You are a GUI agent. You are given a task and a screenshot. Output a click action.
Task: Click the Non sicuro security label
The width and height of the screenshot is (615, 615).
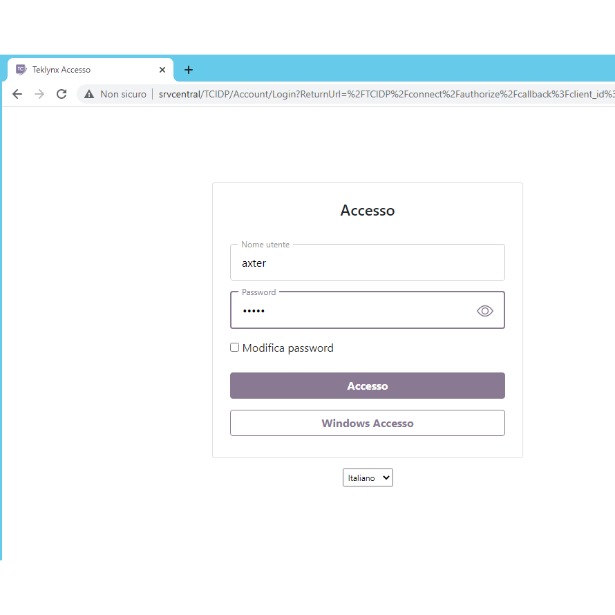(x=123, y=94)
